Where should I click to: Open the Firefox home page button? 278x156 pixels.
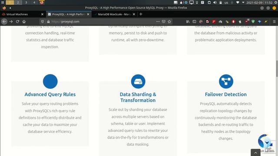(24, 22)
